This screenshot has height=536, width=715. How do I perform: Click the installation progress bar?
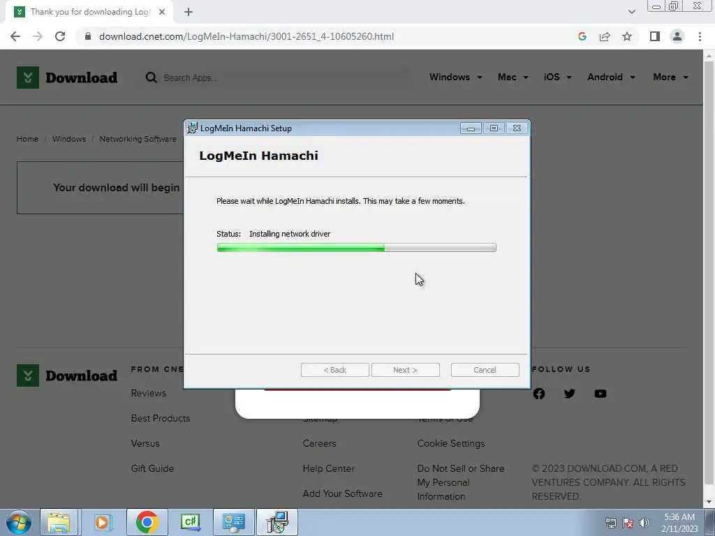[356, 248]
